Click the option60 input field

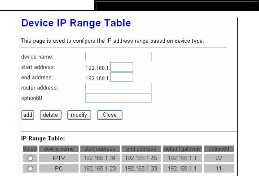119,98
